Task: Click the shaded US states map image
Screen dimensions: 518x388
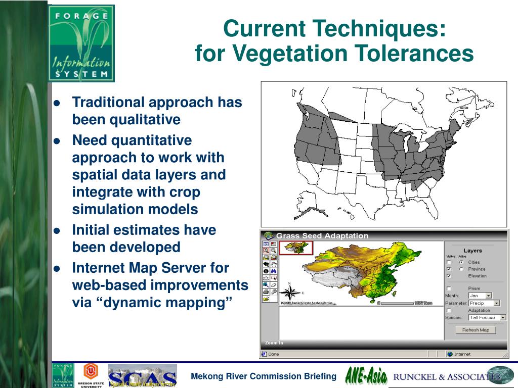Action: click(384, 154)
